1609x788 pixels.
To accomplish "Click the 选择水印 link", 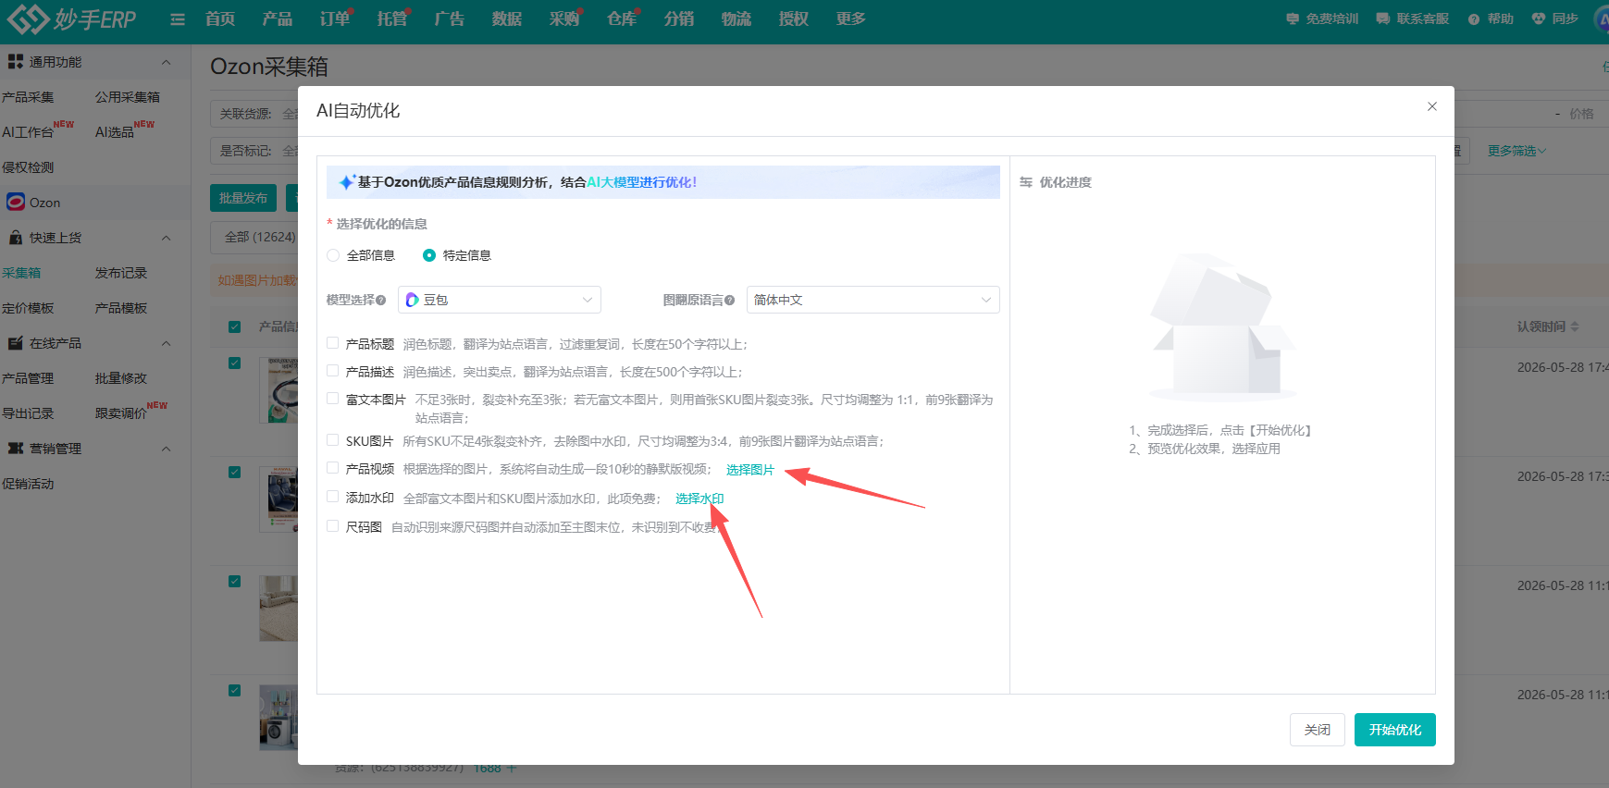I will (699, 499).
